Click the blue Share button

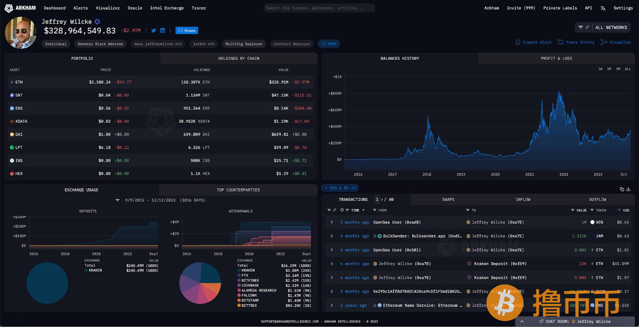pyautogui.click(x=187, y=31)
